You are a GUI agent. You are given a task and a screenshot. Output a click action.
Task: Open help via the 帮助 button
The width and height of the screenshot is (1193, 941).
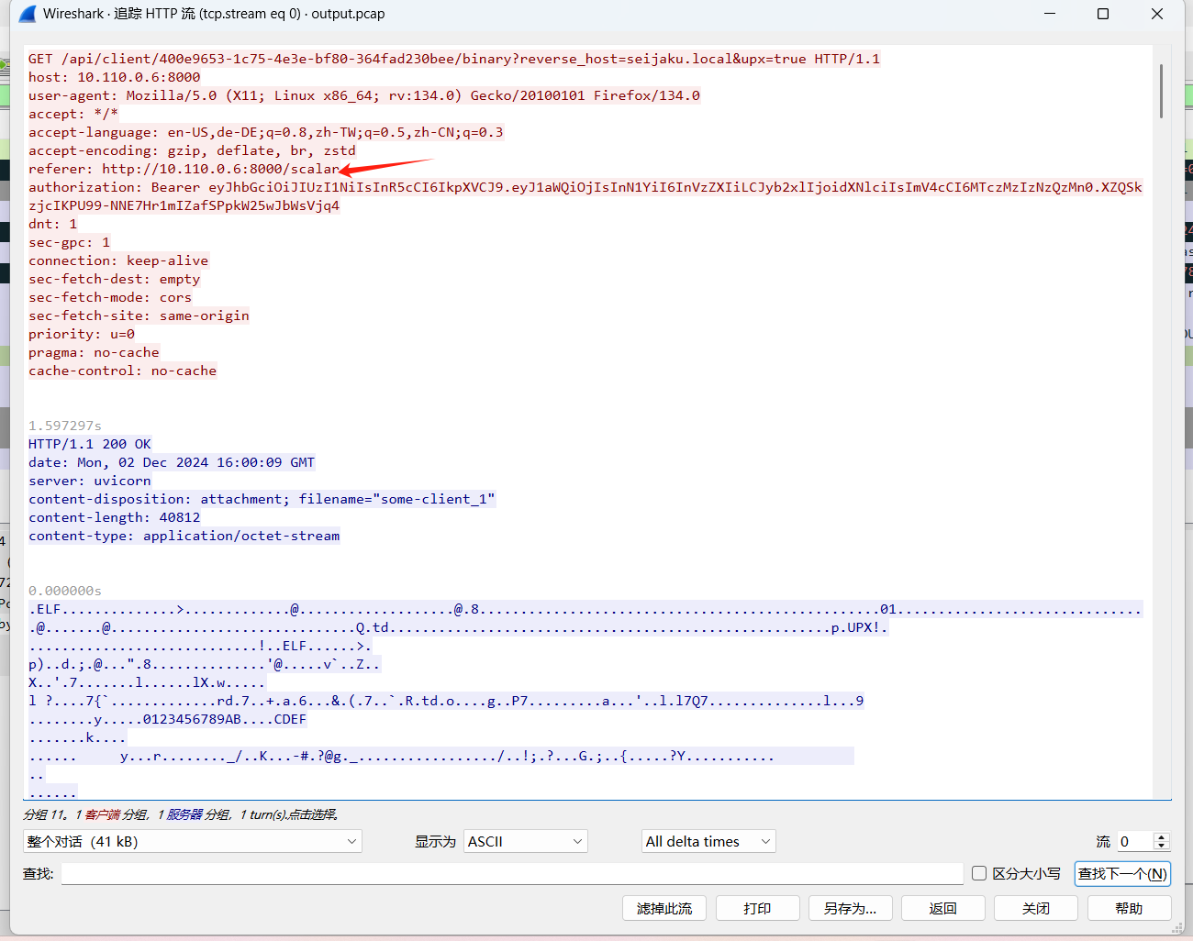tap(1129, 908)
